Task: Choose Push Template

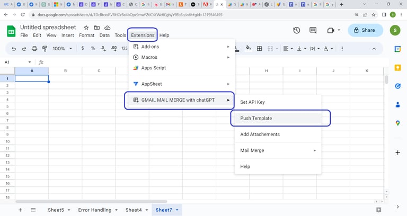Action: (278, 118)
